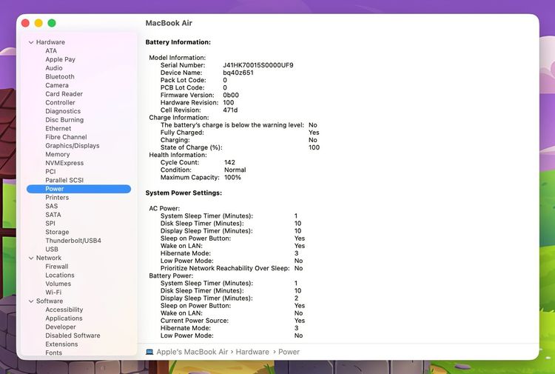555x374 pixels.
Task: Open Graphics/Displays info
Action: tap(73, 146)
